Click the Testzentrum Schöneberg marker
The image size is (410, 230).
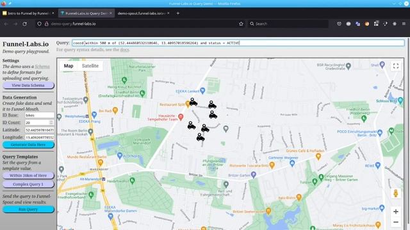(85, 100)
